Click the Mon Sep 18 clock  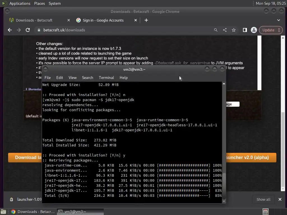tap(271, 3)
